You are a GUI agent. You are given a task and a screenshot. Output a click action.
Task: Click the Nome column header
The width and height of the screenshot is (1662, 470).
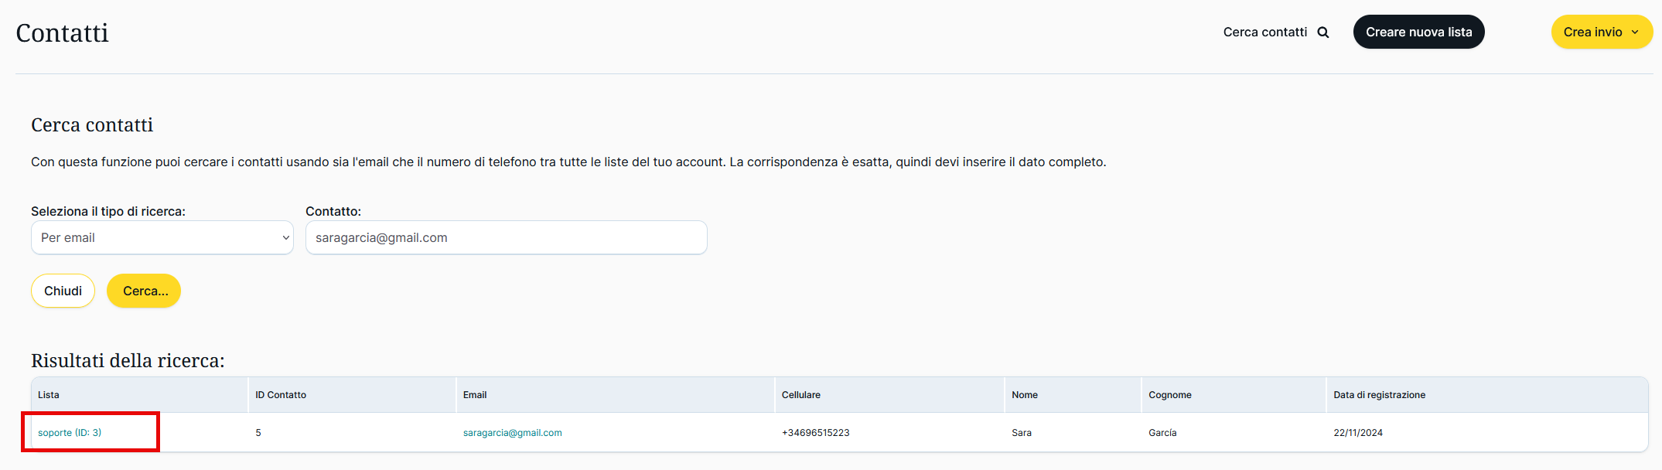pyautogui.click(x=1025, y=395)
